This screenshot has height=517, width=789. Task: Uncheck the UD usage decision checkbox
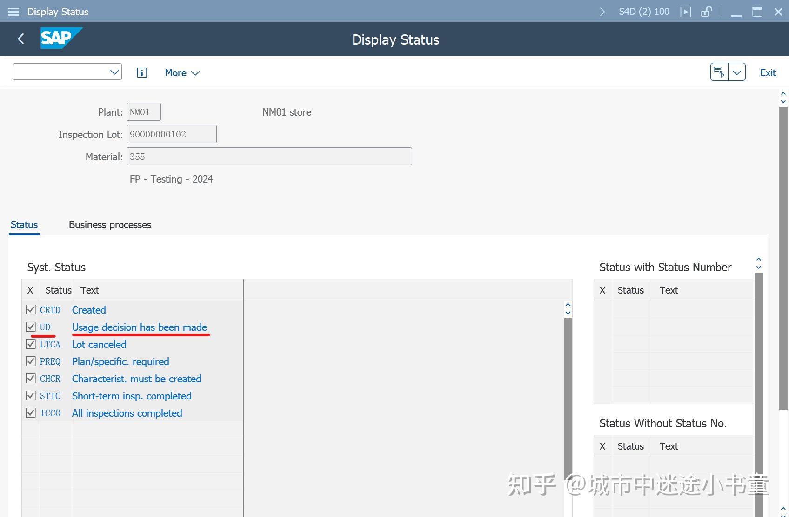coord(30,327)
